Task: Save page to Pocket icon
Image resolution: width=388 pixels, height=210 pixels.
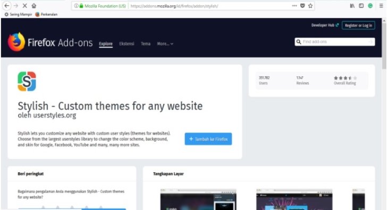Action: pyautogui.click(x=302, y=6)
